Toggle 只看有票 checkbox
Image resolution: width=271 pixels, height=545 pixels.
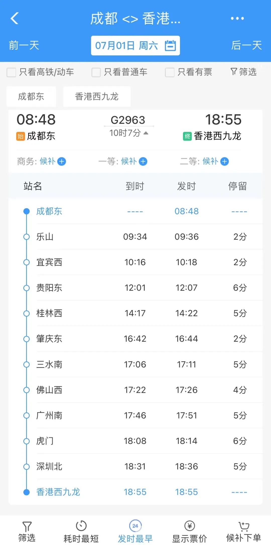pyautogui.click(x=170, y=72)
